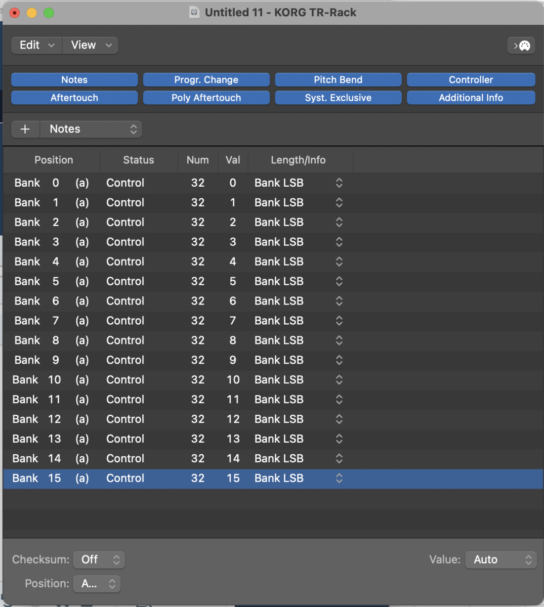Open the Notes event type dropdown
The width and height of the screenshot is (544, 607).
(x=91, y=129)
